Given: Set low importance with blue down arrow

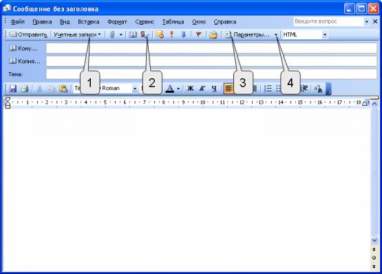Looking at the screenshot, I should (x=184, y=35).
